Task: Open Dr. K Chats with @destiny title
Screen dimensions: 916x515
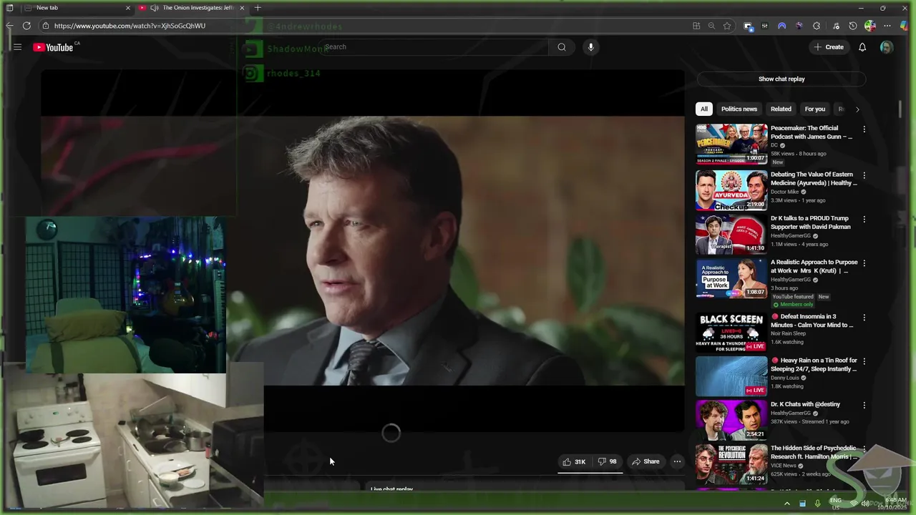Action: coord(805,404)
